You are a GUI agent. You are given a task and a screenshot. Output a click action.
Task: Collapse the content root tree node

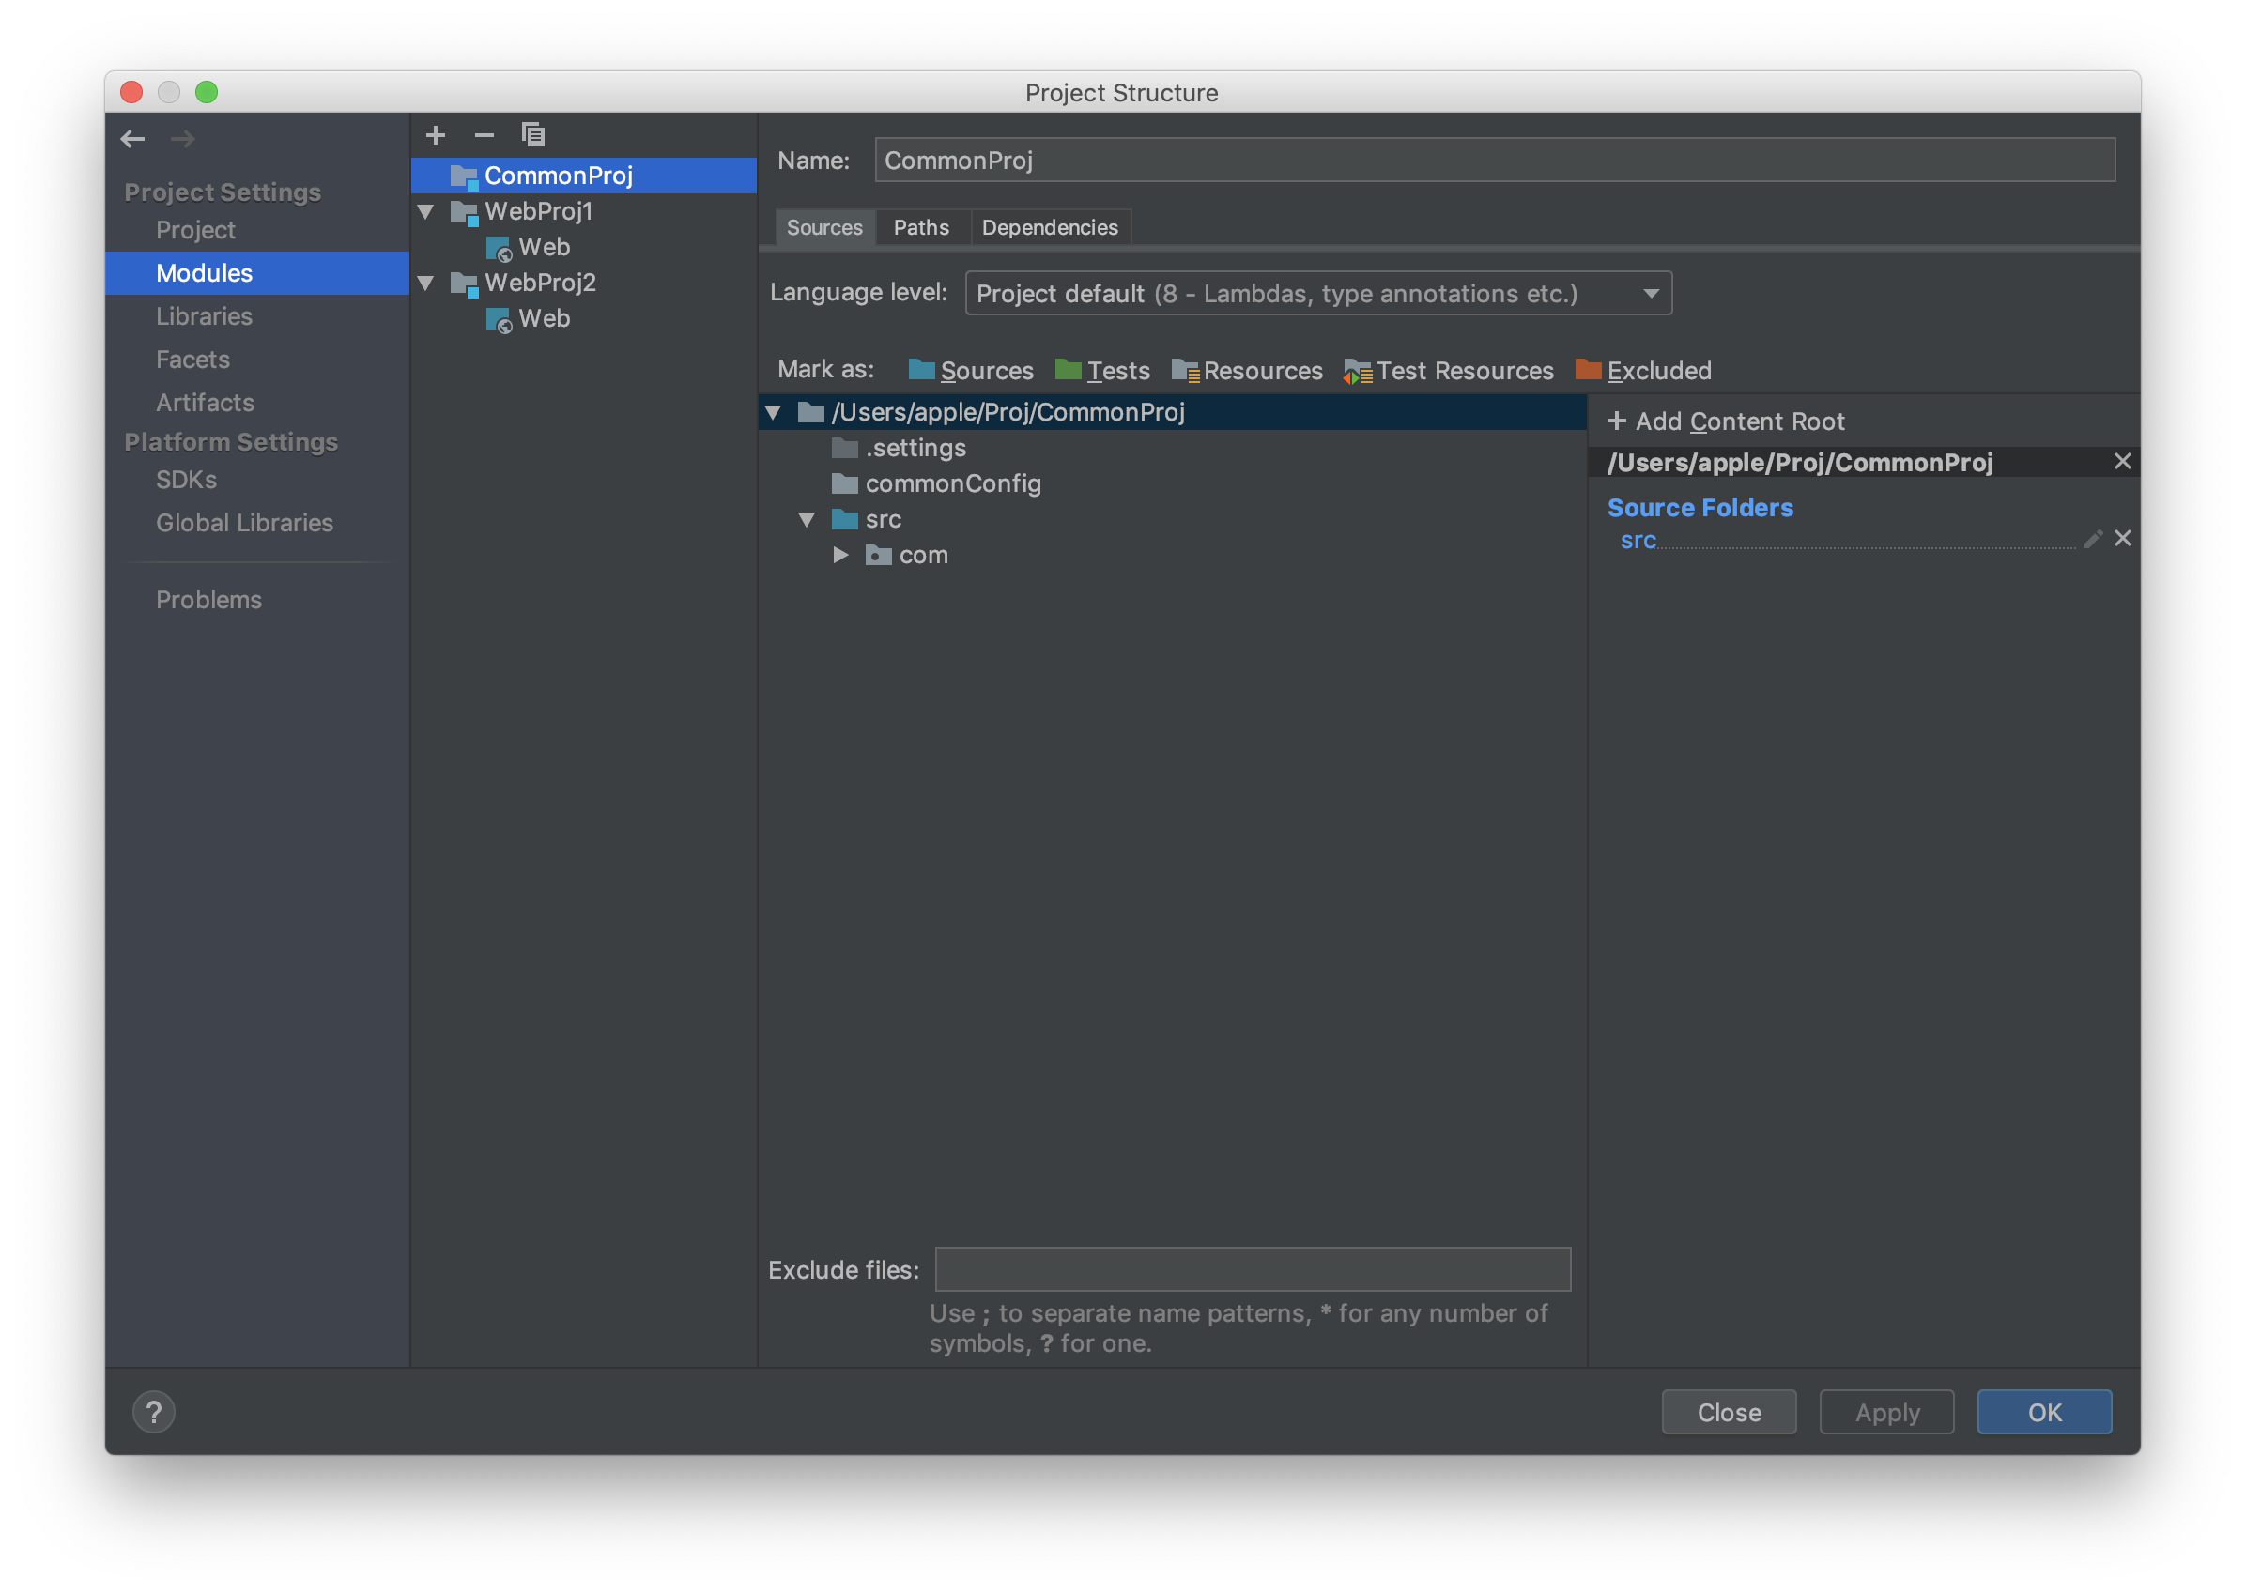click(x=774, y=412)
